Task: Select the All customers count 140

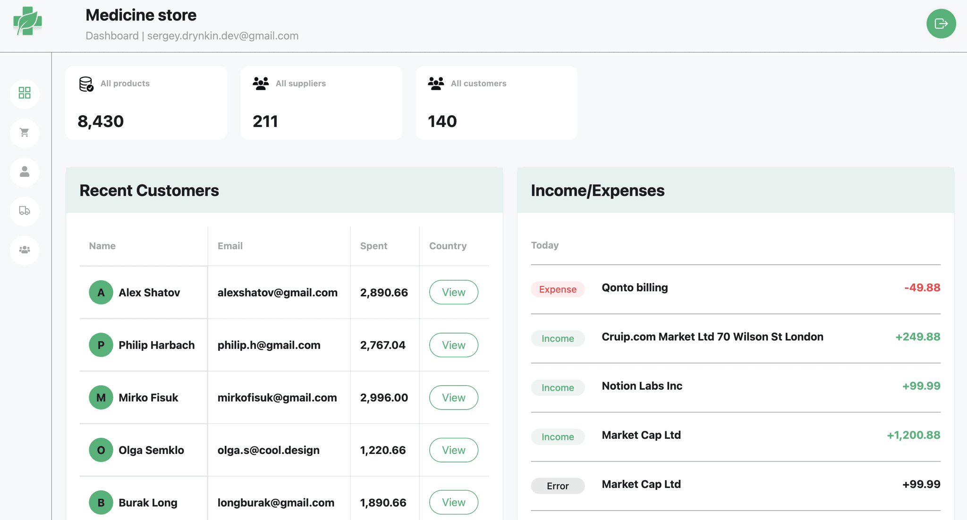Action: [x=442, y=121]
